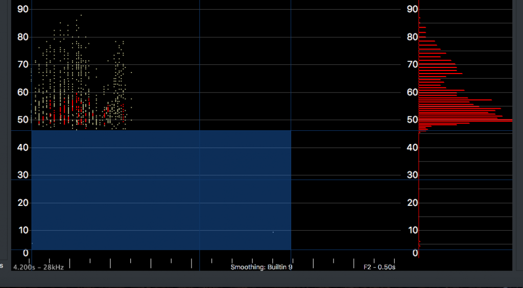Click the first tick mark on time ruler

(x=29, y=260)
